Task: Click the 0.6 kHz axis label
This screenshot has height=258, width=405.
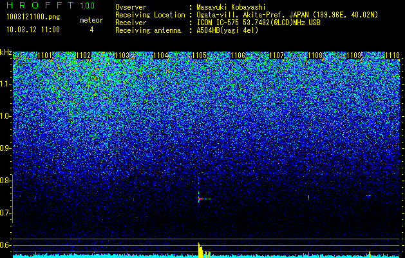Action: click(x=6, y=245)
